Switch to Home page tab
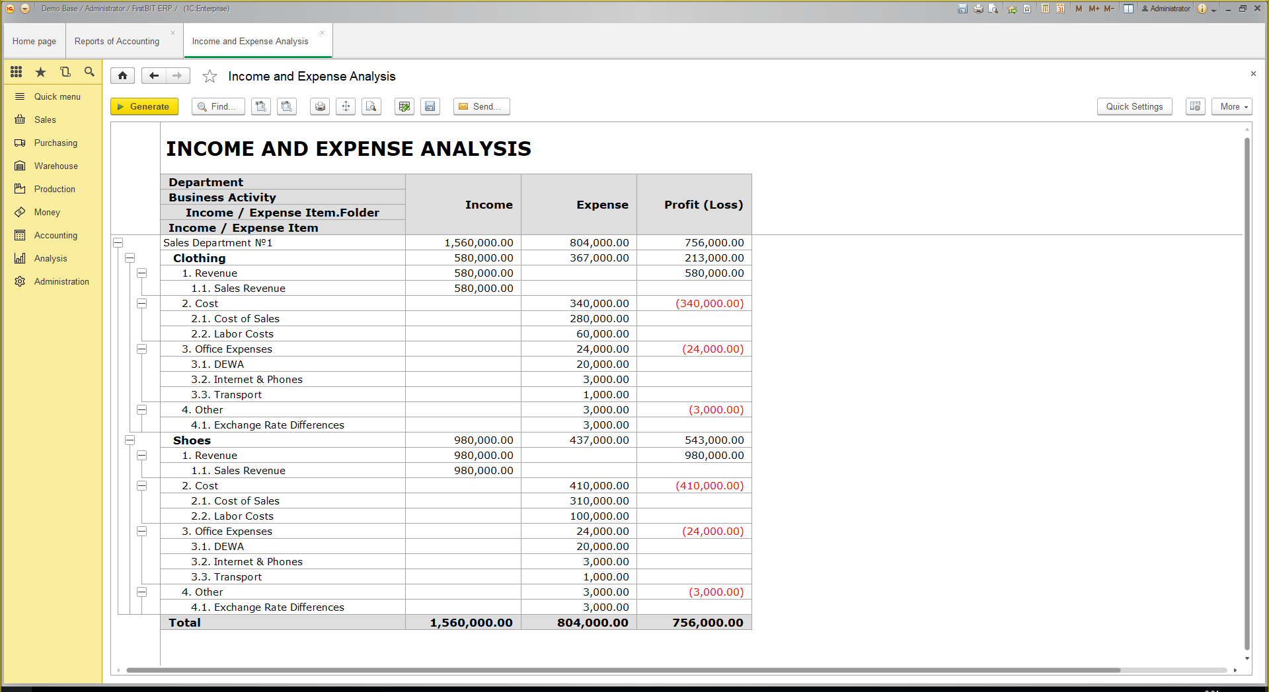The width and height of the screenshot is (1269, 692). tap(34, 41)
